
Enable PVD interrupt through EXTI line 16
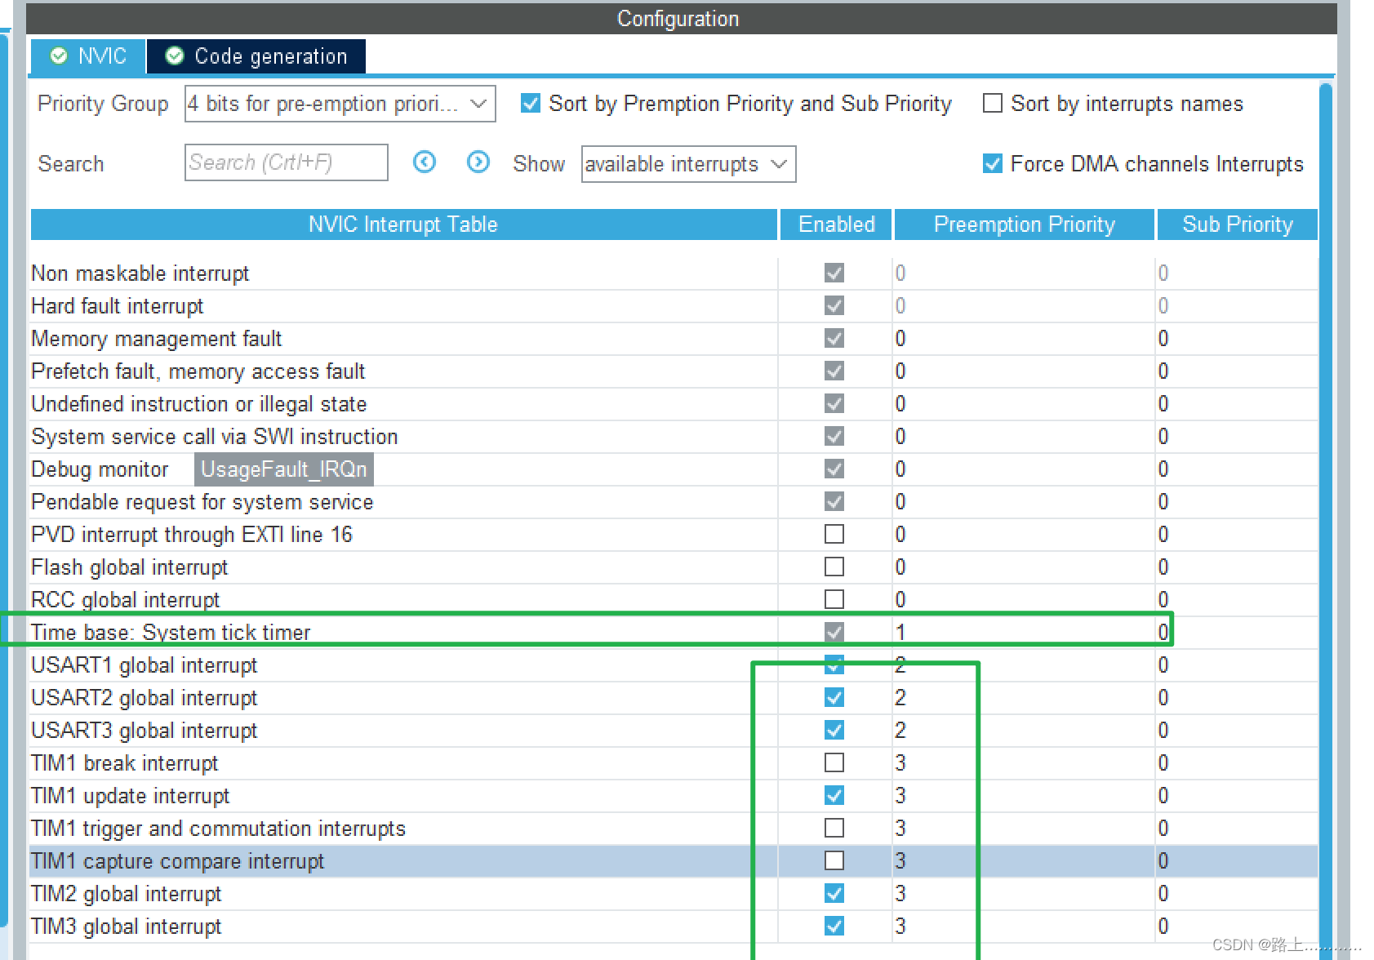(834, 534)
